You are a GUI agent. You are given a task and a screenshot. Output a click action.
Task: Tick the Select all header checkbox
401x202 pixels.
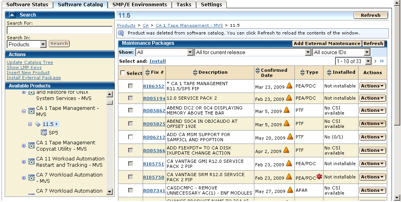tap(123, 73)
